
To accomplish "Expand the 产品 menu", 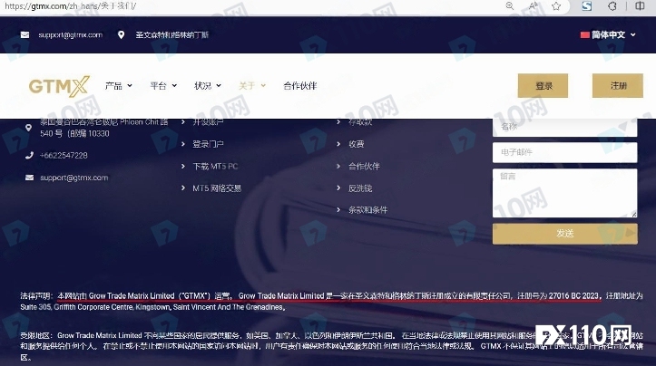I will pos(118,86).
